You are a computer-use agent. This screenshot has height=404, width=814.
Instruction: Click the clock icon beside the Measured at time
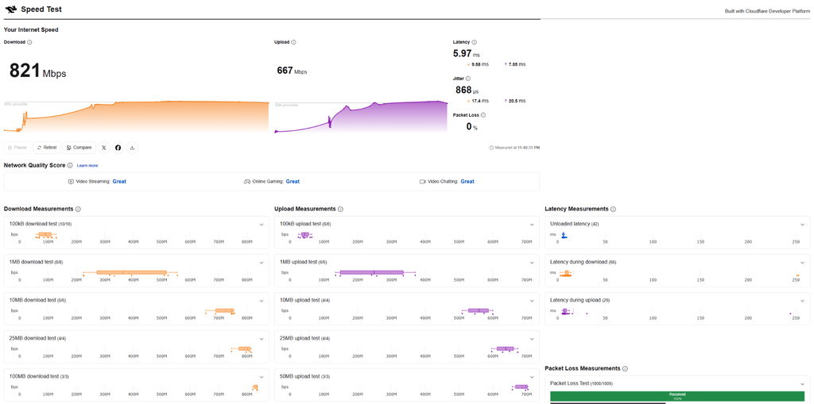491,148
